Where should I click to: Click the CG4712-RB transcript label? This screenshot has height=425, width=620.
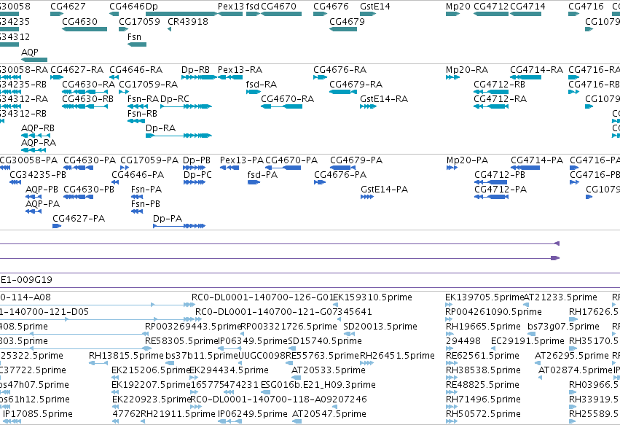tap(499, 85)
